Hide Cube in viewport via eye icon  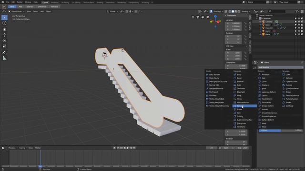click(299, 25)
